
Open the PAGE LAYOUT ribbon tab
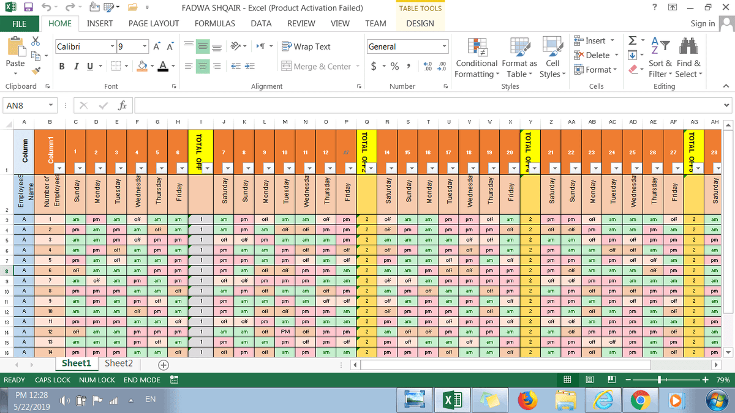pyautogui.click(x=154, y=23)
